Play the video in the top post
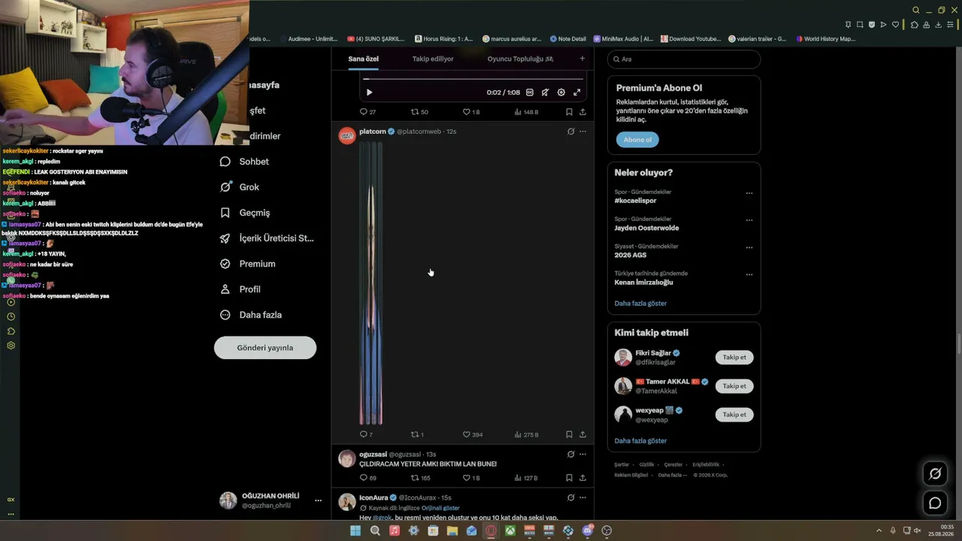962x541 pixels. pyautogui.click(x=369, y=92)
